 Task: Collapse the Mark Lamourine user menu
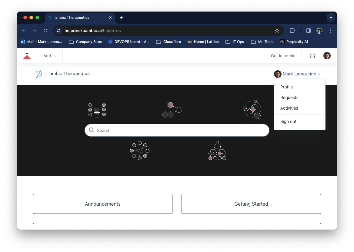[x=301, y=74]
